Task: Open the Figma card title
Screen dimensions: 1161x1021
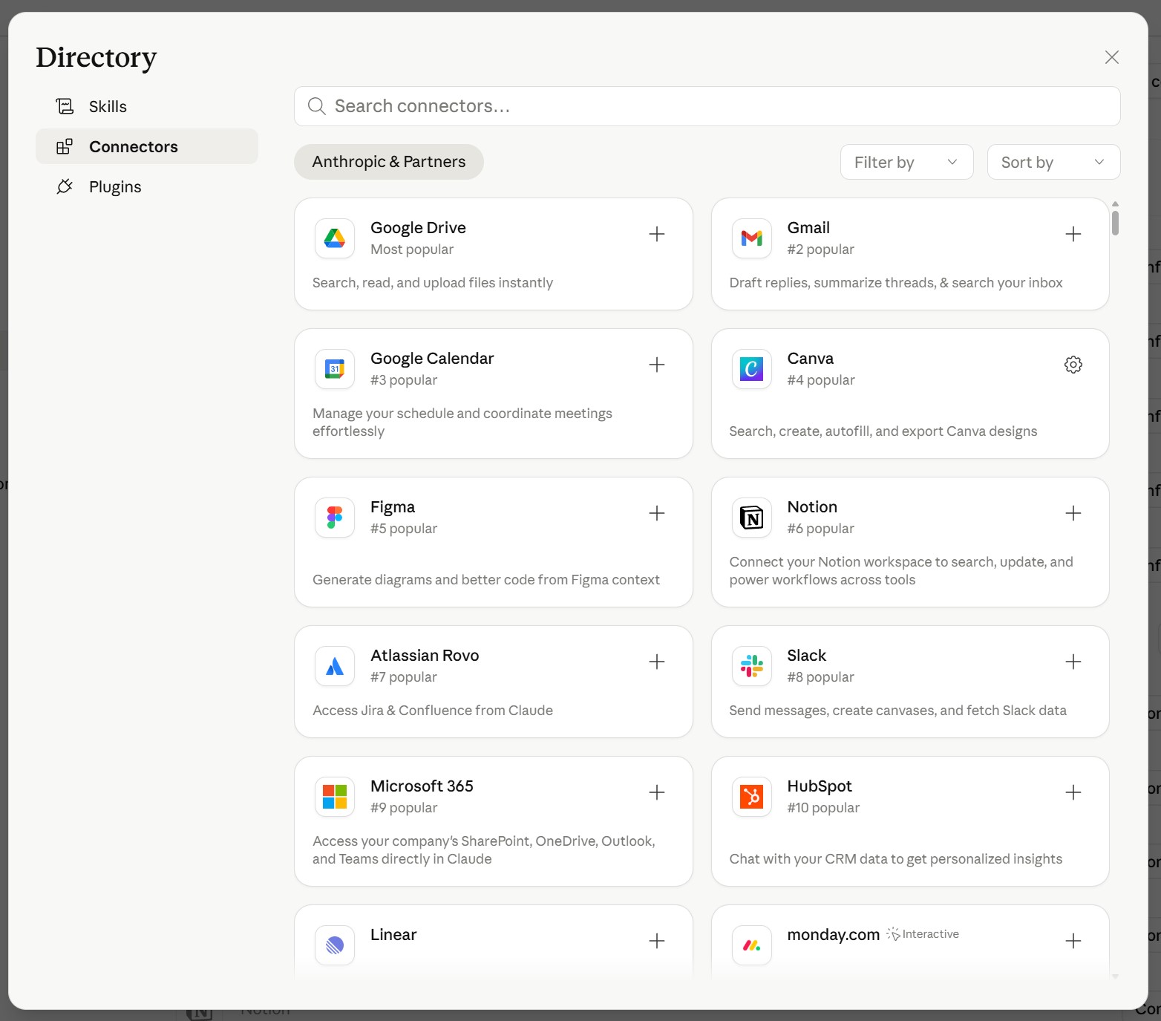Action: tap(393, 507)
